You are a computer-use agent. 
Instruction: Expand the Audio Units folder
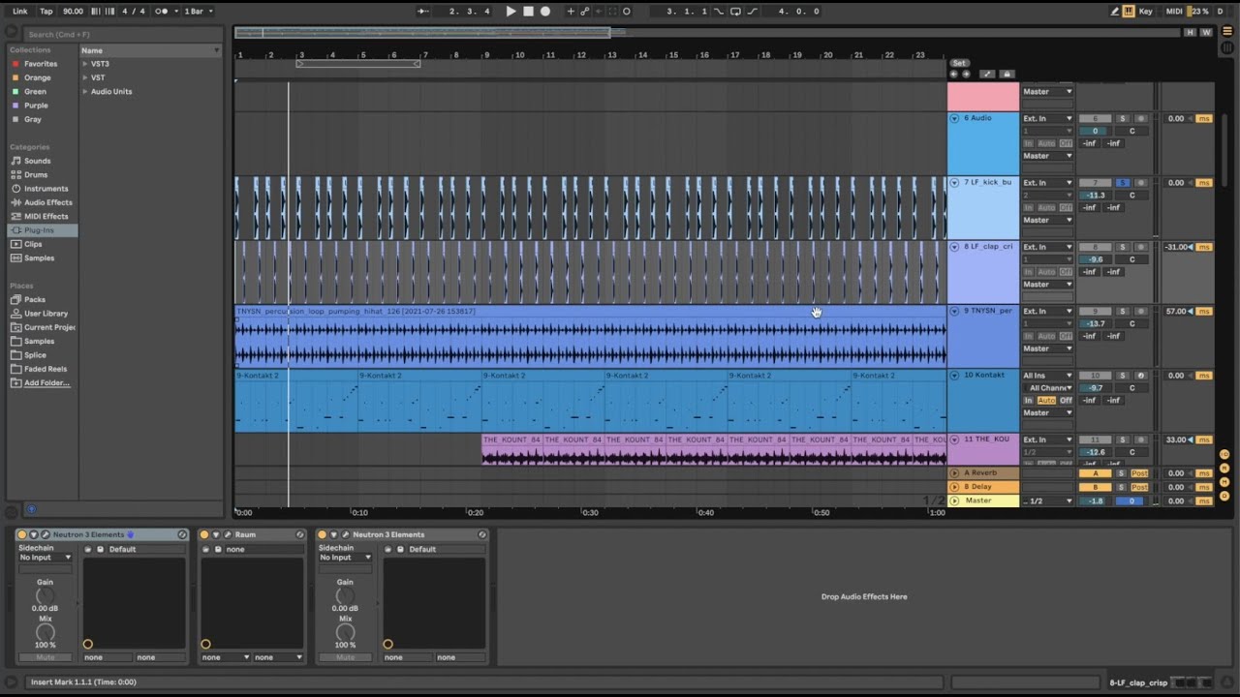[85, 92]
